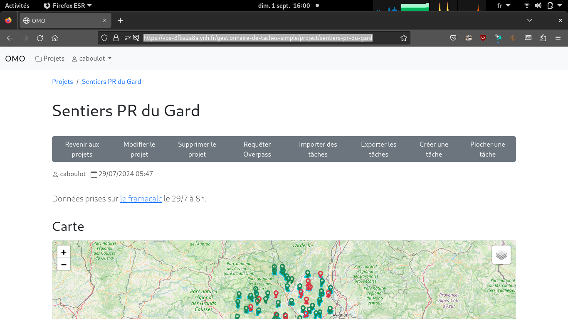This screenshot has width=568, height=319.
Task: Click the URL address bar field
Action: click(x=258, y=38)
